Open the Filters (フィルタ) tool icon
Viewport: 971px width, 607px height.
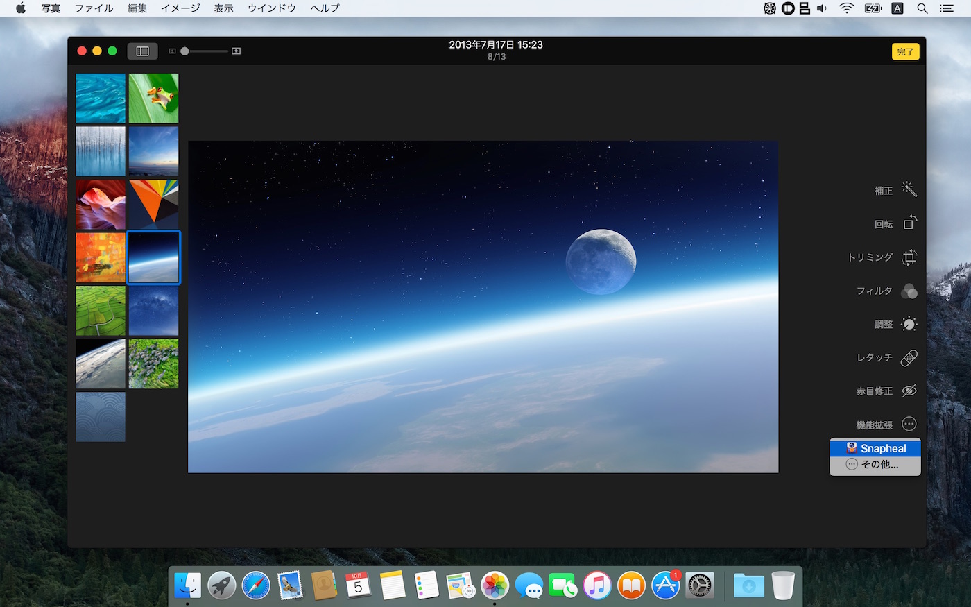[909, 291]
